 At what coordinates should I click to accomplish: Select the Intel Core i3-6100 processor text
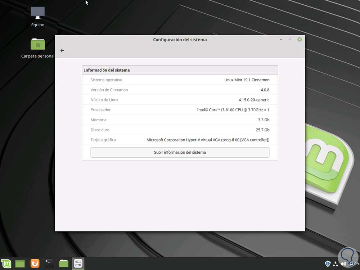tap(233, 110)
